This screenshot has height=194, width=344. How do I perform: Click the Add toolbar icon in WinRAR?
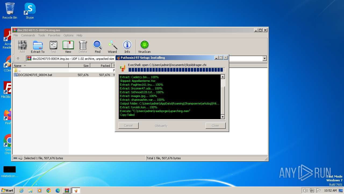point(22,47)
